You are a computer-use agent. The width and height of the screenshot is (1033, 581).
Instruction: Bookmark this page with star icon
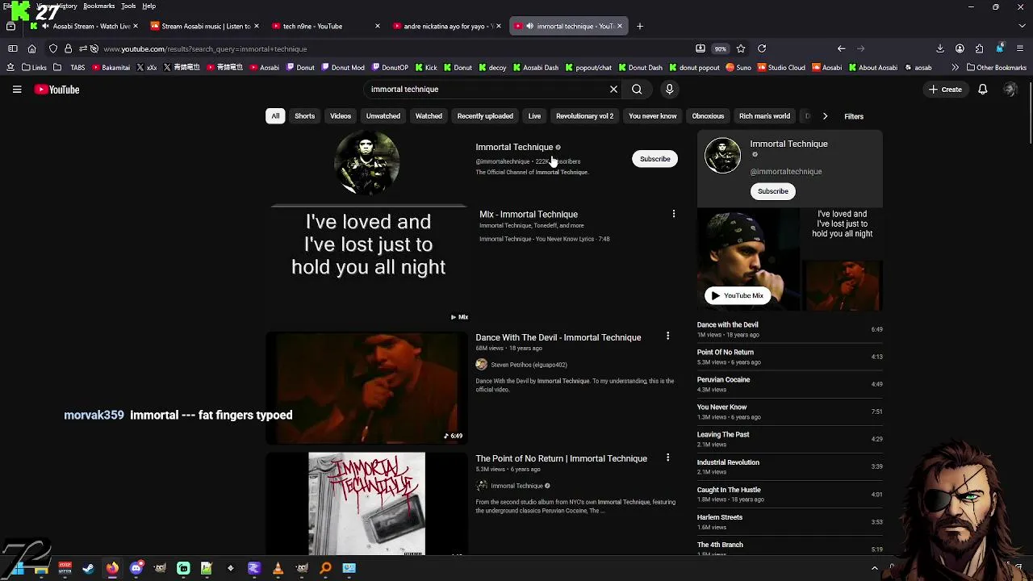(741, 48)
